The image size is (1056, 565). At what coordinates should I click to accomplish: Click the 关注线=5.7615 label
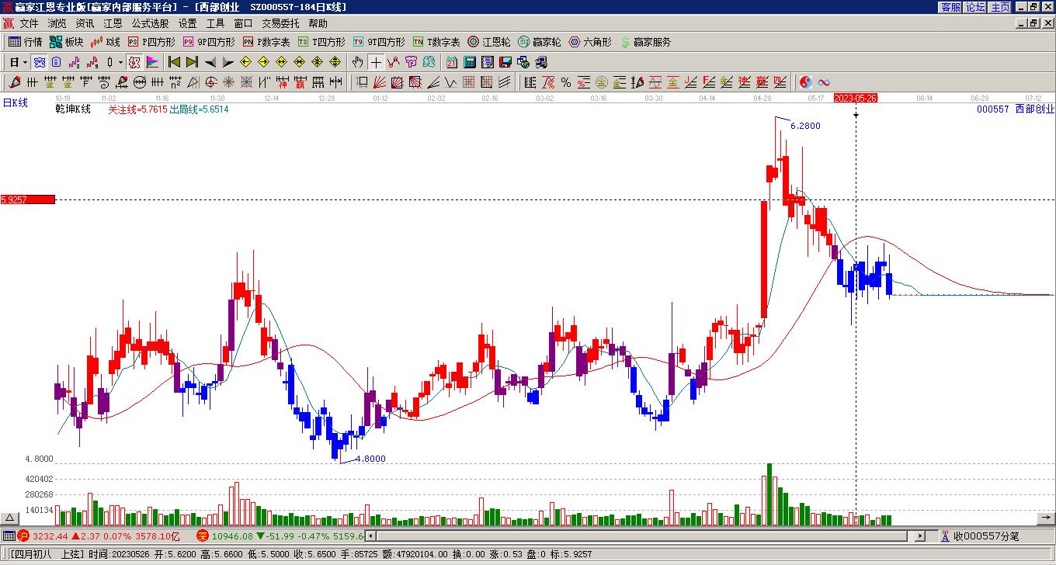click(x=137, y=109)
